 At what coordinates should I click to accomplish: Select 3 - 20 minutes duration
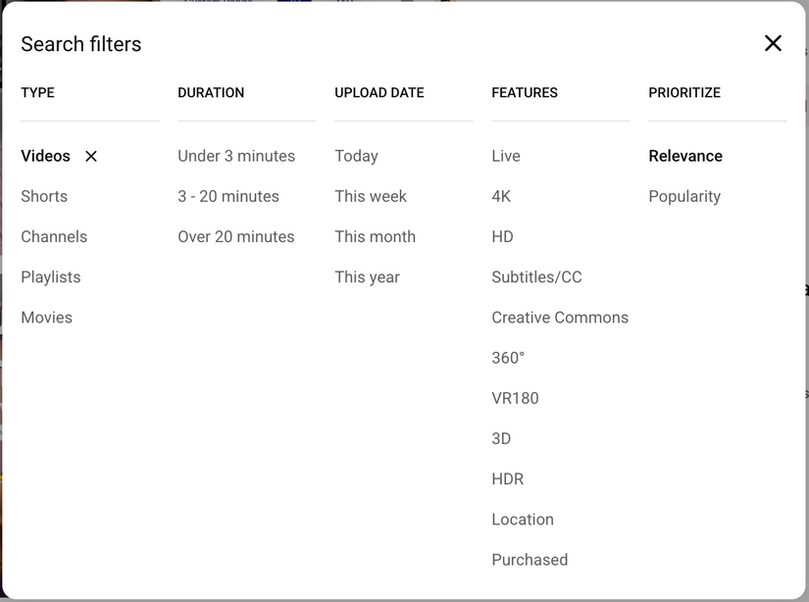coord(228,196)
